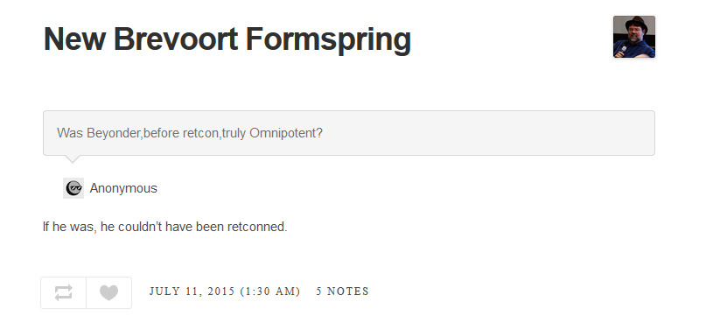The image size is (713, 330).
Task: Click the word New in blog title
Action: click(74, 39)
